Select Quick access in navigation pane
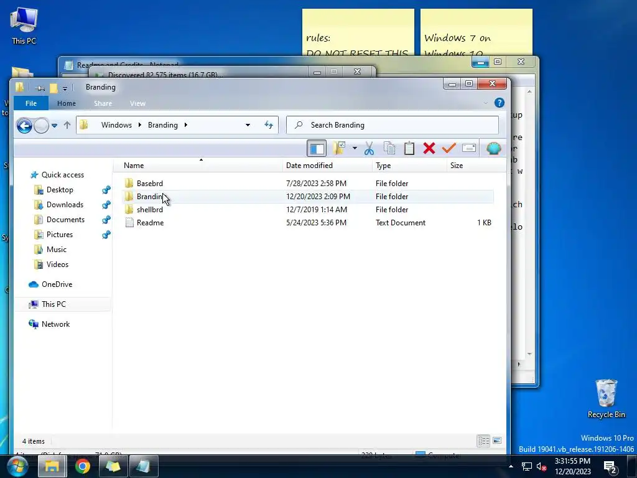Viewport: 637px width, 478px height. coord(63,175)
